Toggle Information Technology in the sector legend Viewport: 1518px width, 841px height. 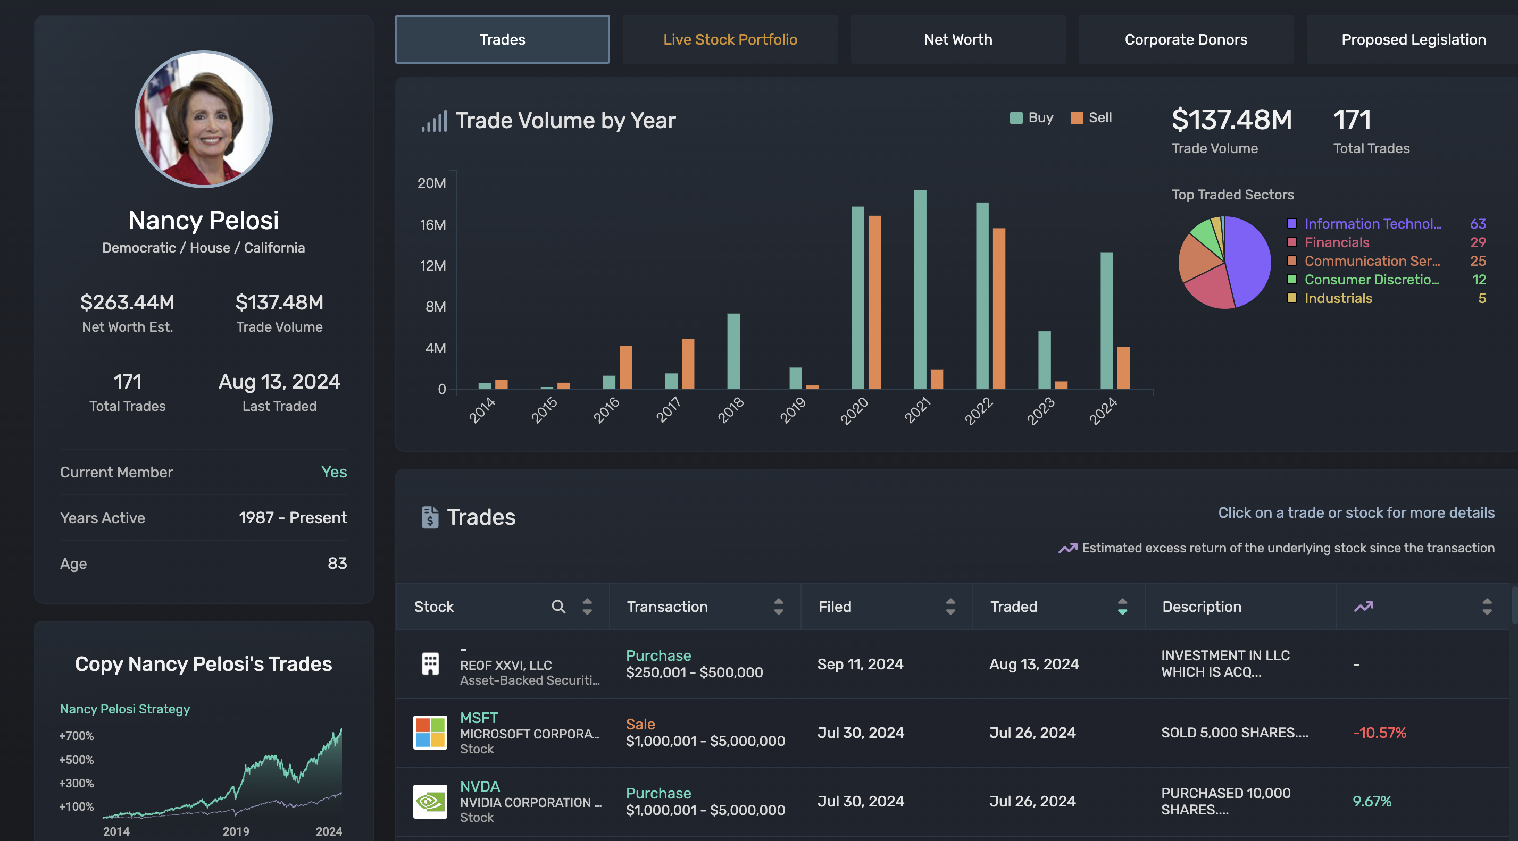pos(1372,224)
